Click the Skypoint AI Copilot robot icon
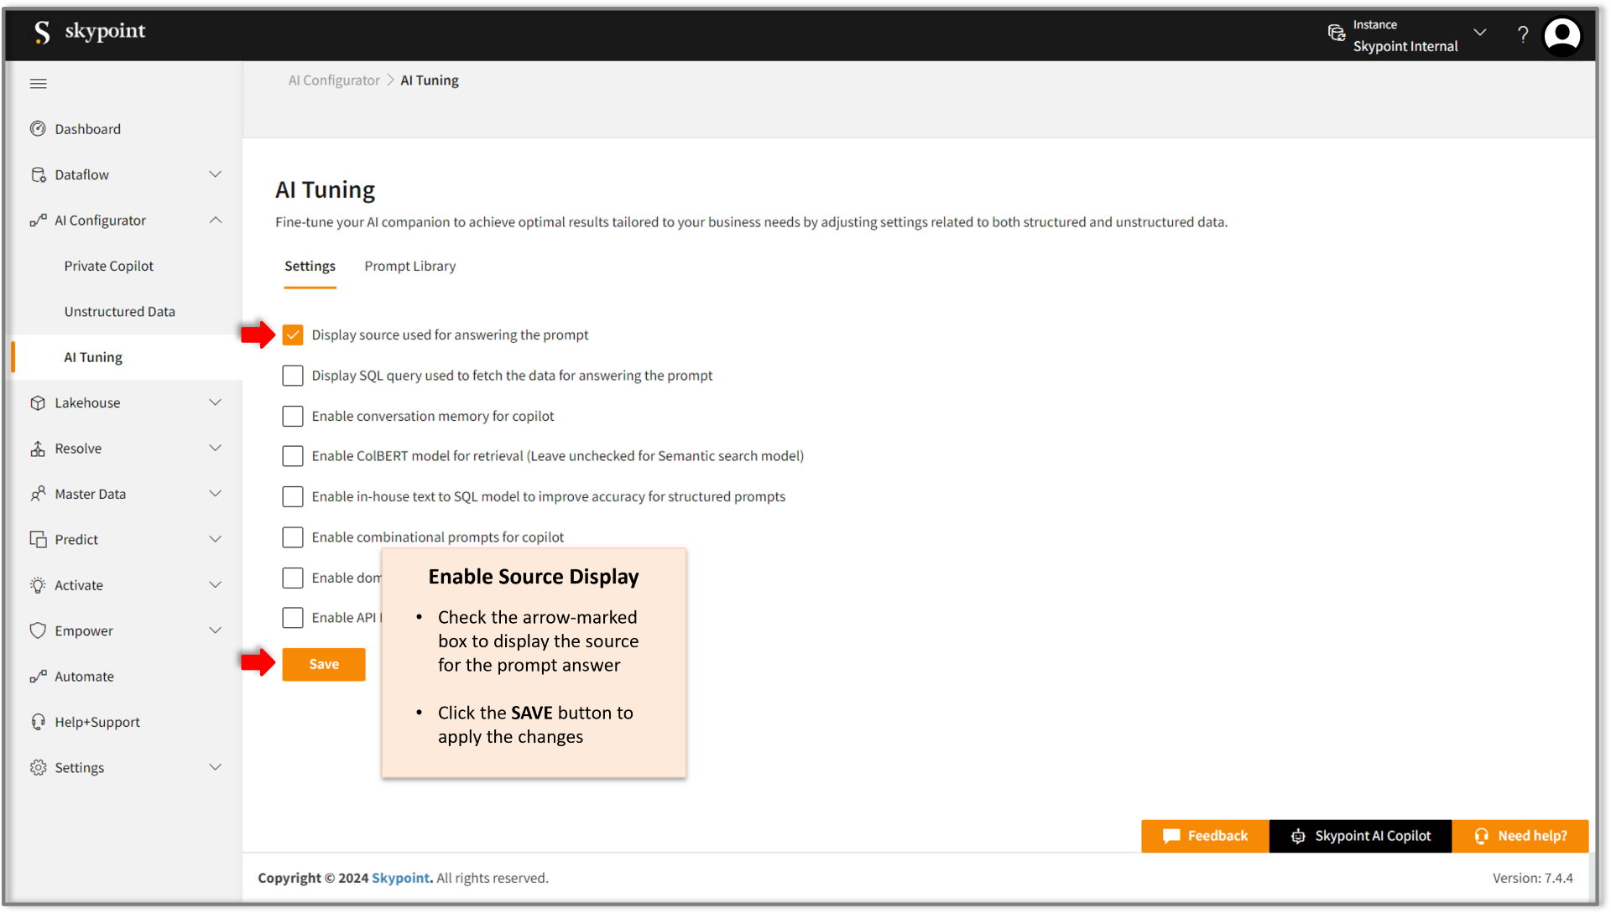The image size is (1611, 913). (1298, 837)
